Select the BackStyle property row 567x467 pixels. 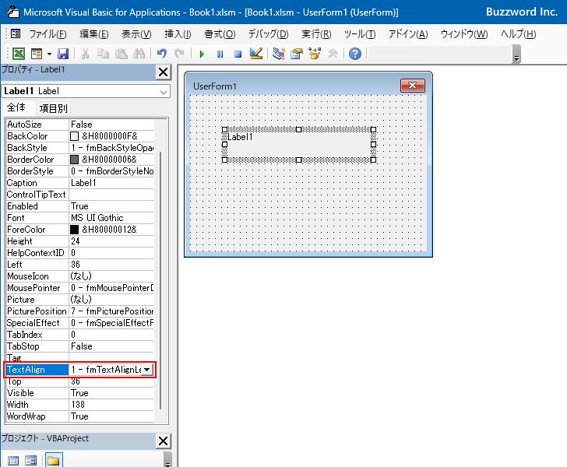pyautogui.click(x=80, y=148)
